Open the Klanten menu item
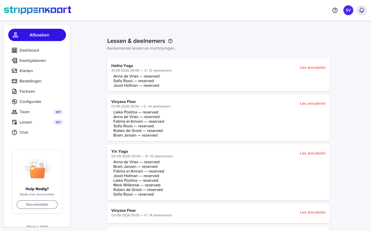 tap(37, 71)
